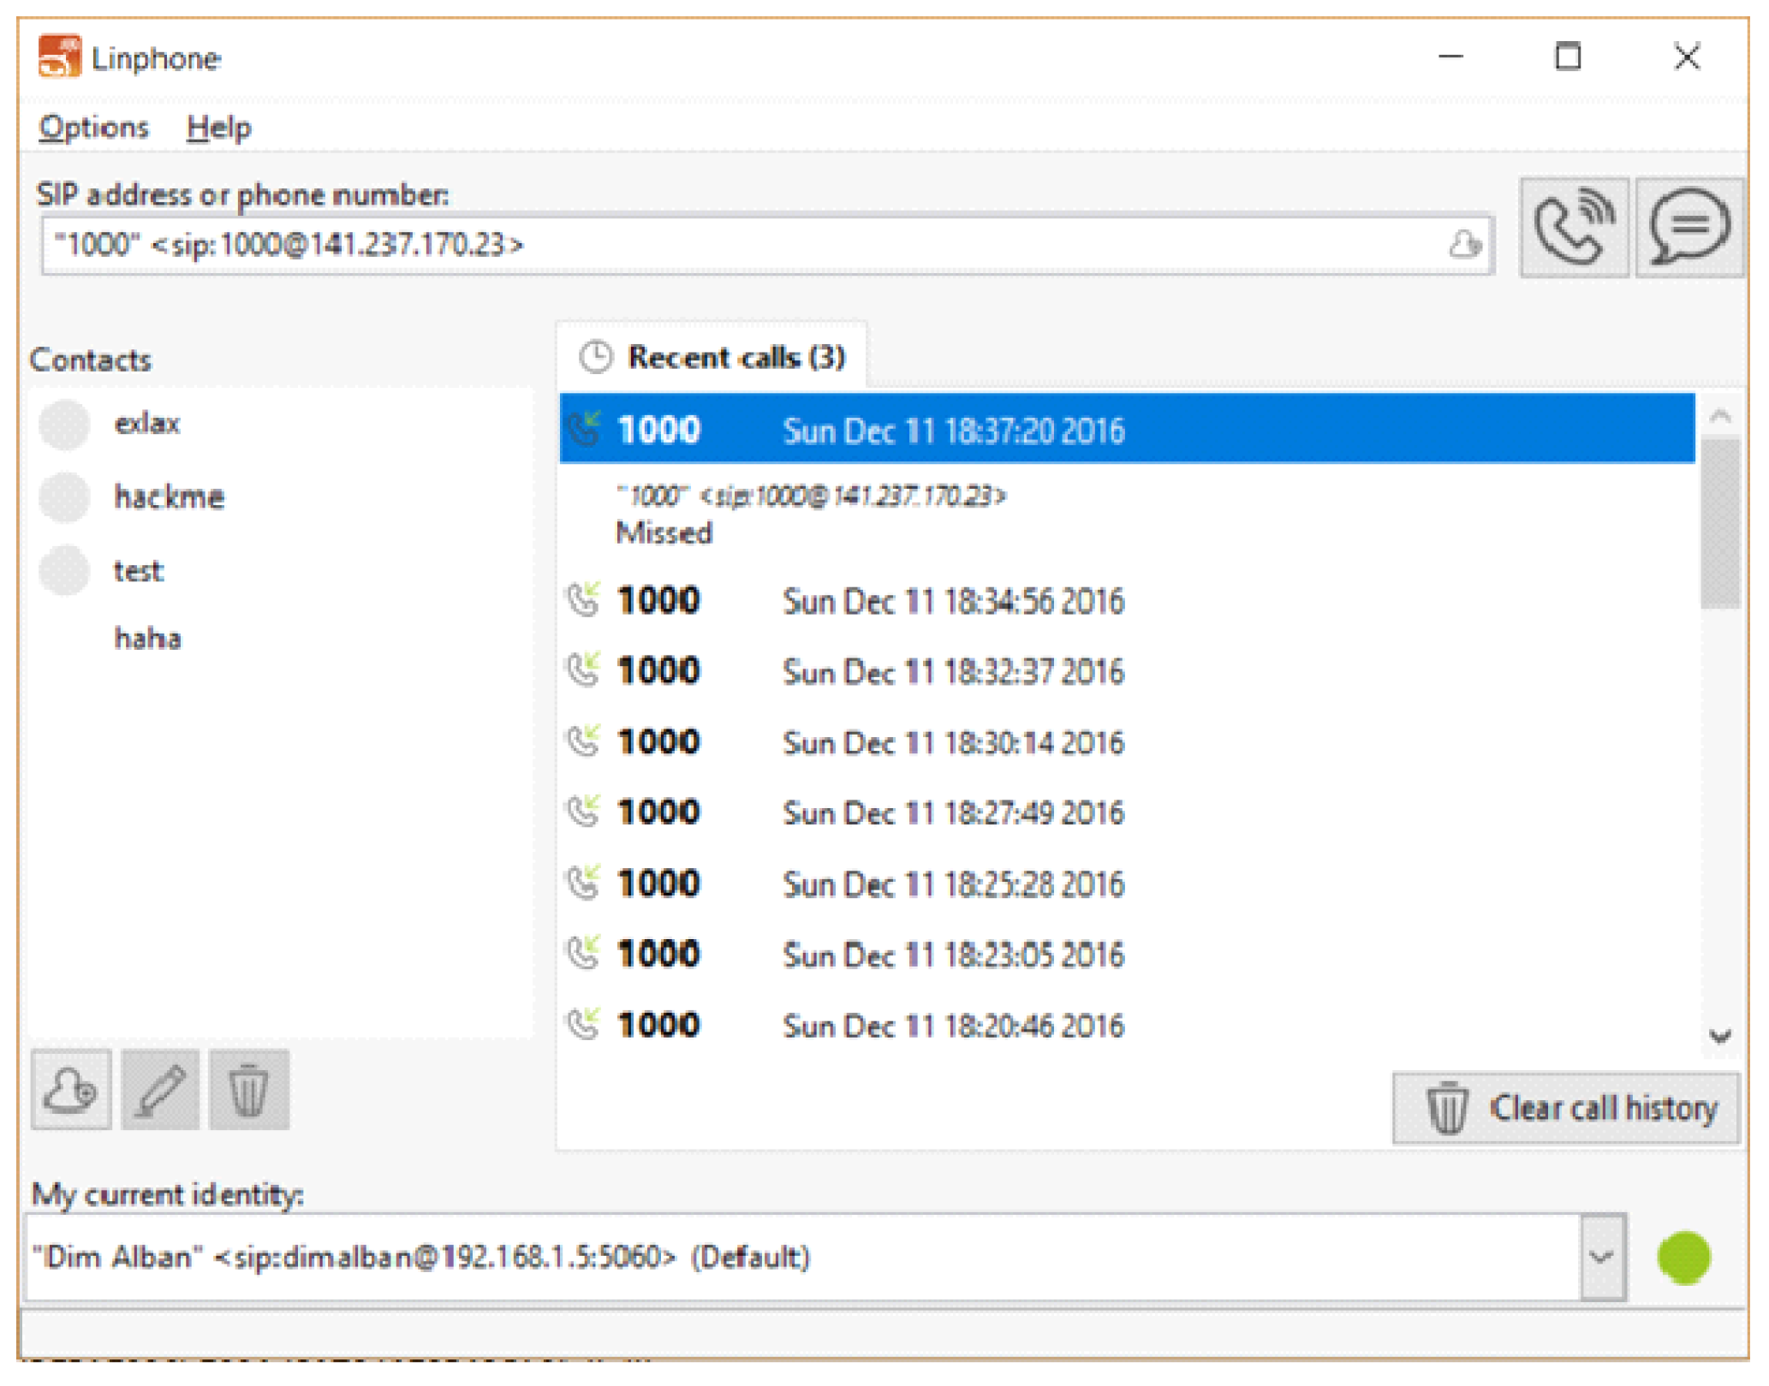The width and height of the screenshot is (1769, 1386).
Task: Click the call history scrollbar up arrow
Action: point(1719,417)
